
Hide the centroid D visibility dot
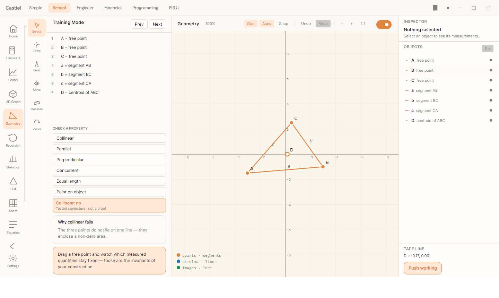click(x=491, y=121)
